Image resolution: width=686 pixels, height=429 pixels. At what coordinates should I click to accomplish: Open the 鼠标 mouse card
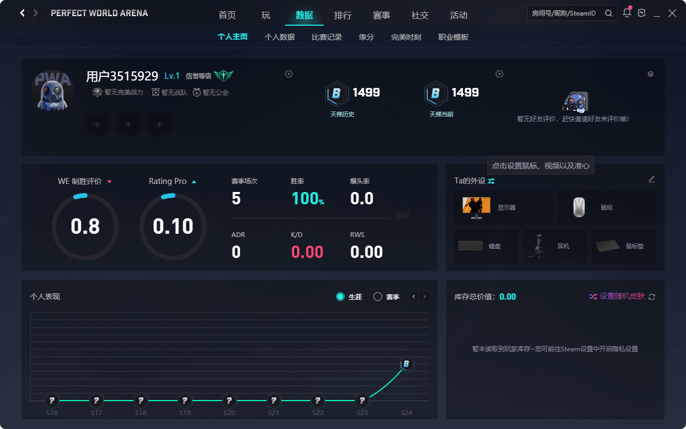point(607,208)
